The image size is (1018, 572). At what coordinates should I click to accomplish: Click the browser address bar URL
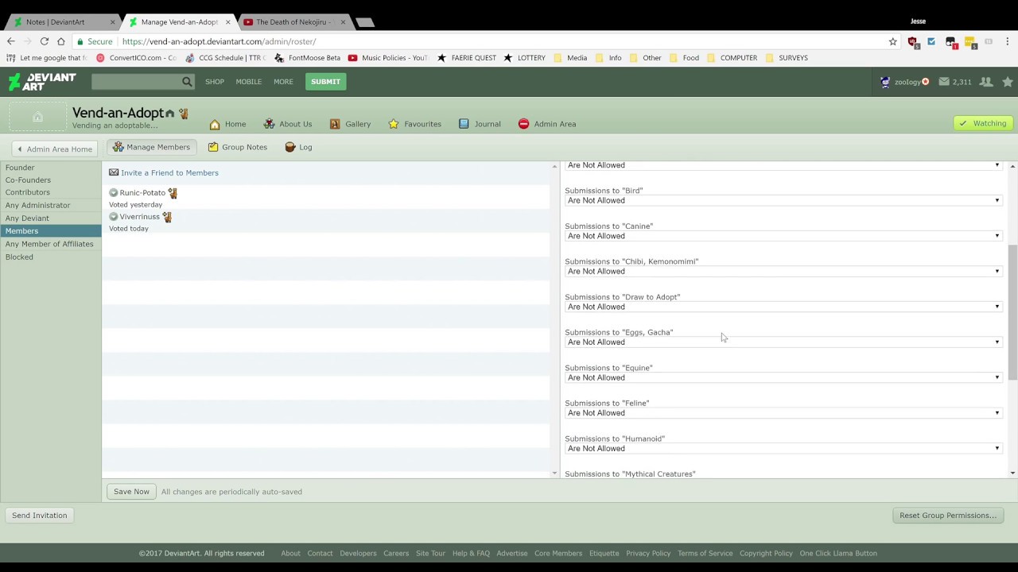pyautogui.click(x=219, y=41)
